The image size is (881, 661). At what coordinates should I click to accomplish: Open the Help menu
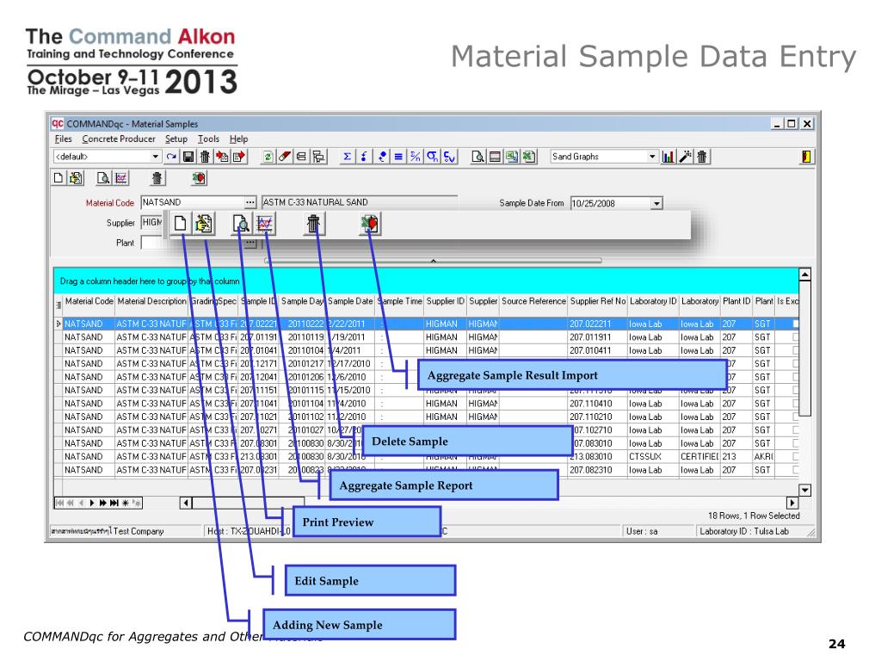click(x=238, y=139)
